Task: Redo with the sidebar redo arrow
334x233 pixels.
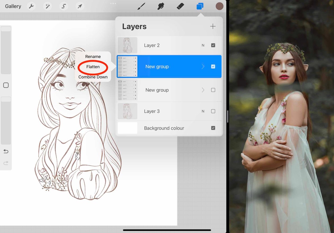Action: 6,163
